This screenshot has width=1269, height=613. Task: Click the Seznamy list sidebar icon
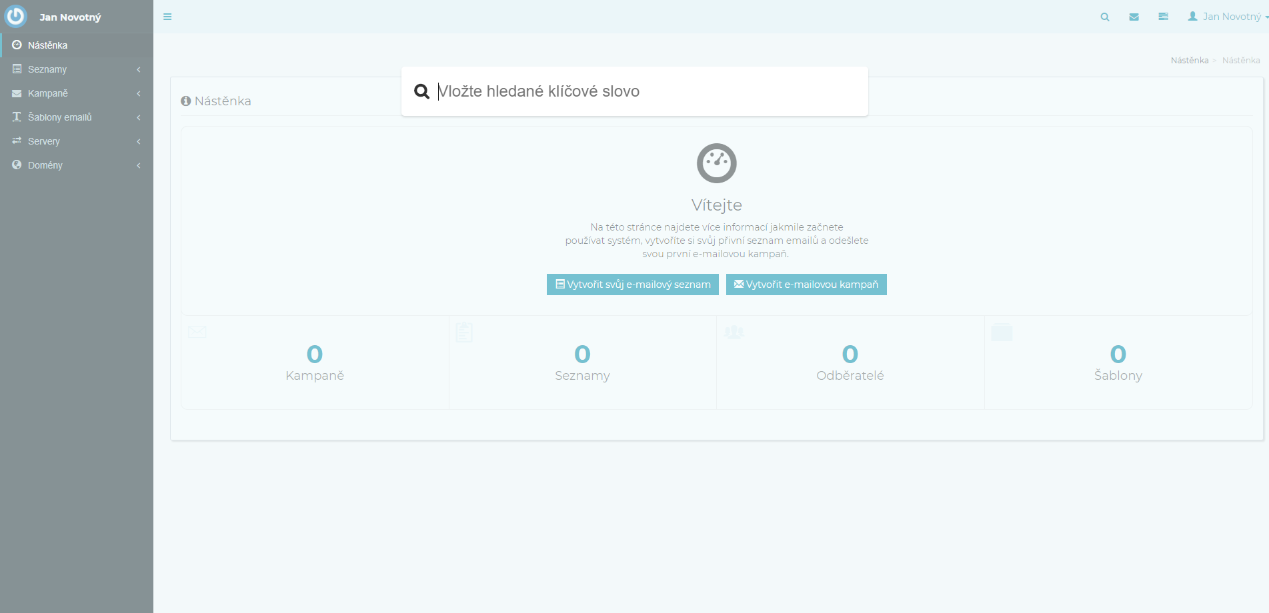(x=17, y=69)
